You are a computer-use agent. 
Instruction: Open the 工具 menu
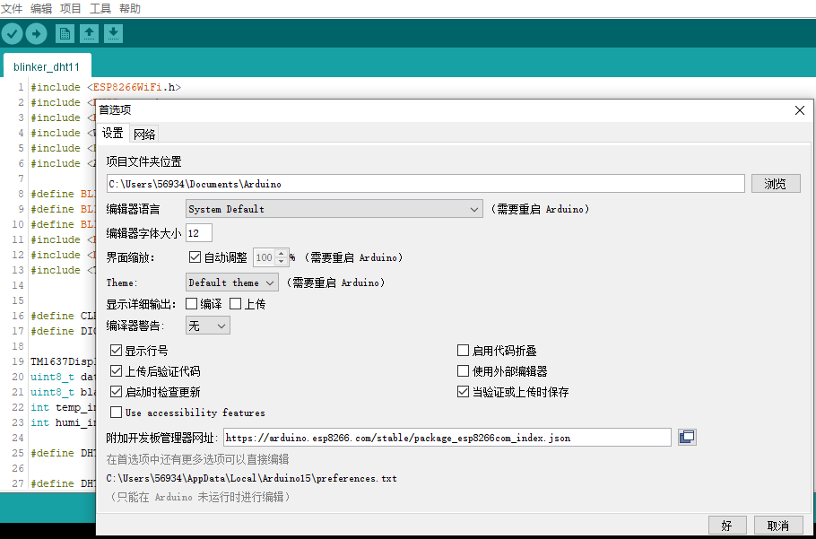tap(100, 8)
